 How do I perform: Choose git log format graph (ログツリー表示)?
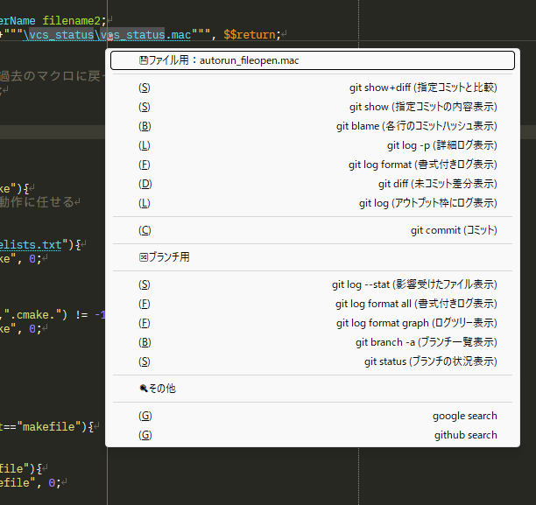point(313,323)
